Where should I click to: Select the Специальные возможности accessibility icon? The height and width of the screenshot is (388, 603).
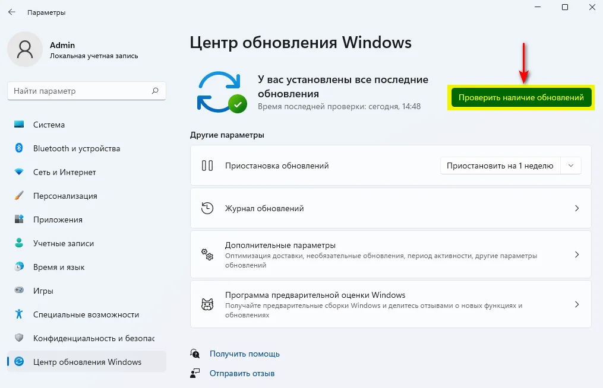[19, 314]
